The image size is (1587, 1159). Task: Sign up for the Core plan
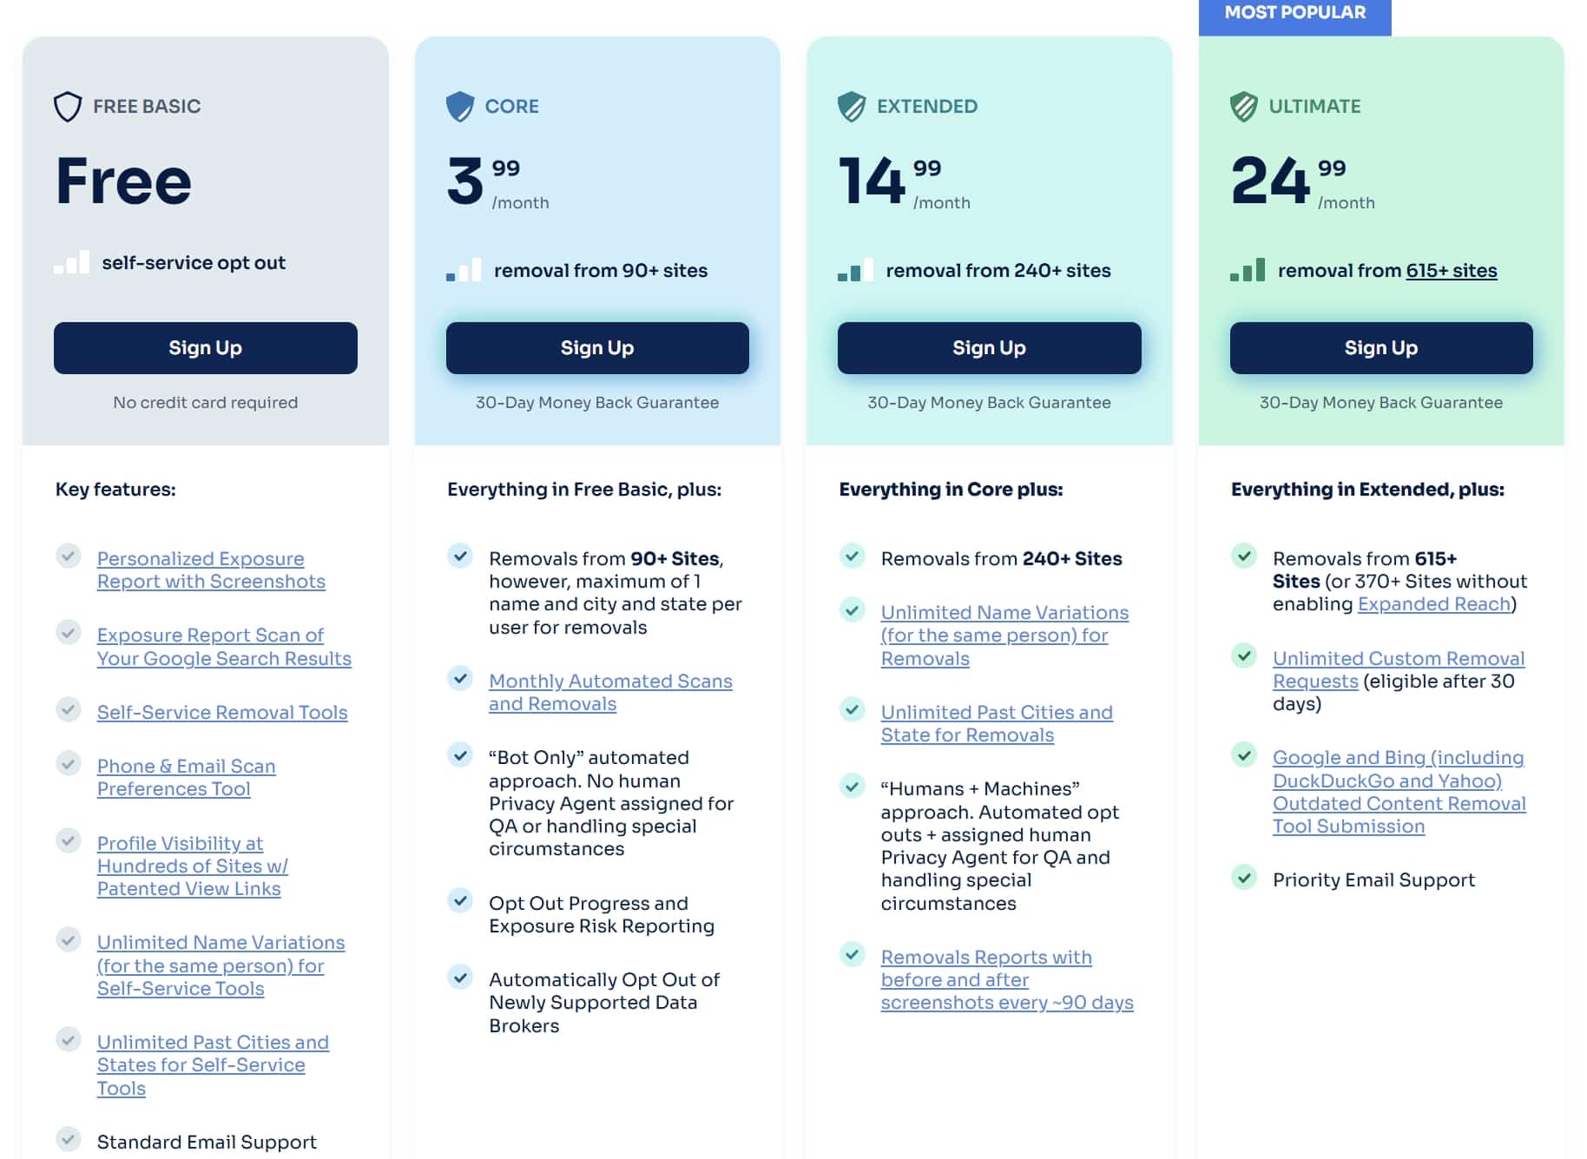[597, 348]
